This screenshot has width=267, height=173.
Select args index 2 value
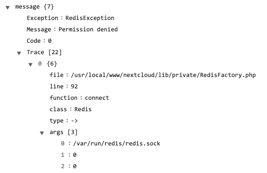(75, 166)
